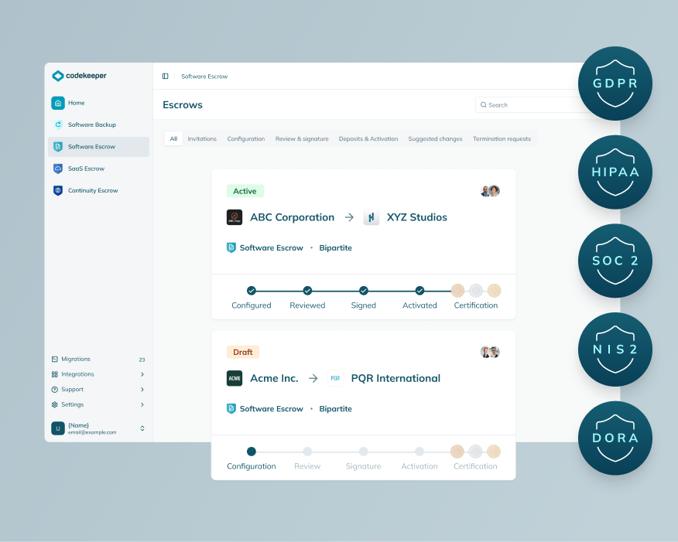
Task: Click the Acme Inc. logo
Action: 235,378
